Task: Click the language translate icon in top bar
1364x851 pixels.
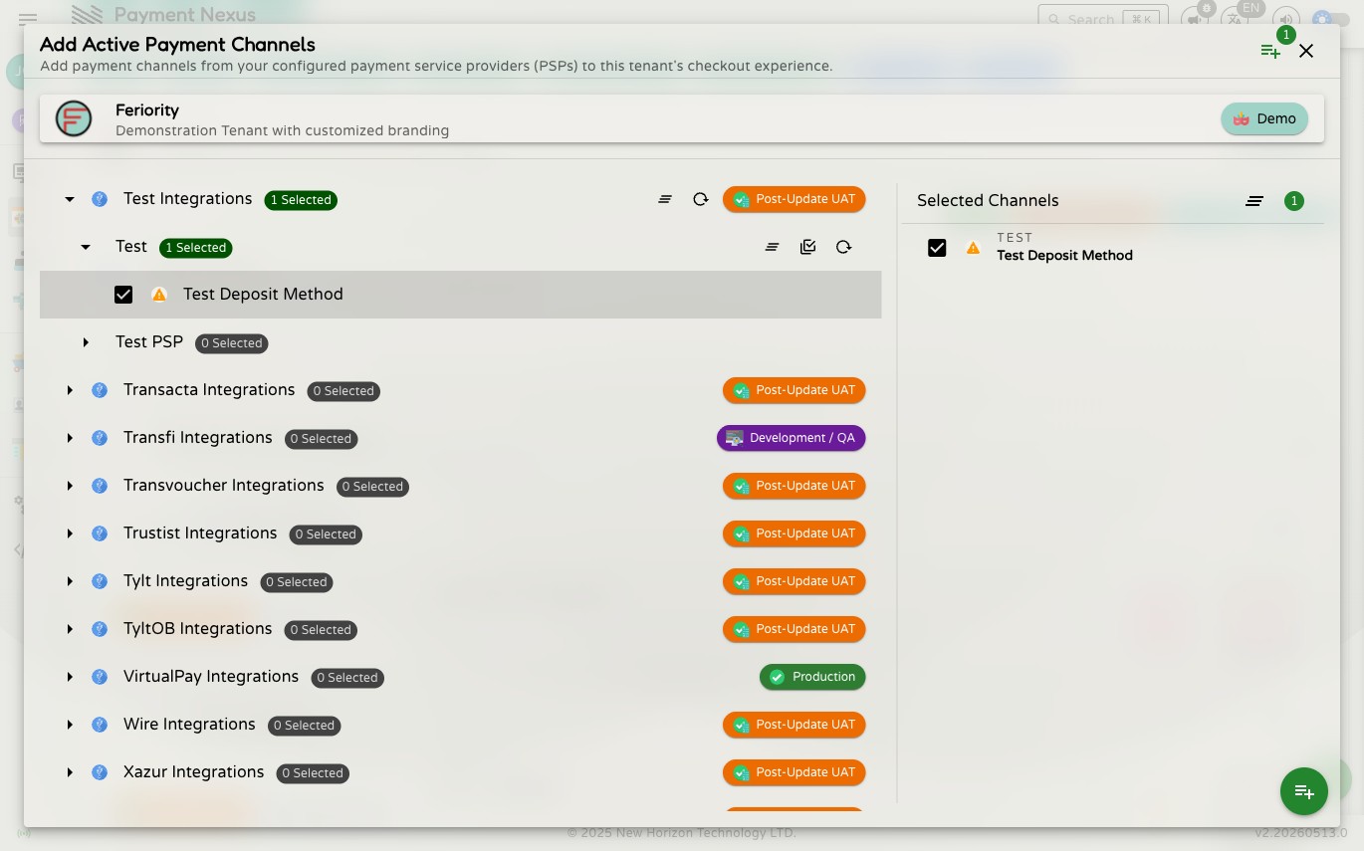Action: point(1236,19)
